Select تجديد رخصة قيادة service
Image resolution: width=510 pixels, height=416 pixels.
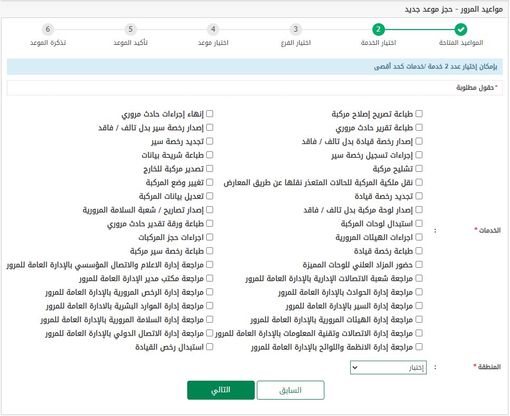click(419, 196)
